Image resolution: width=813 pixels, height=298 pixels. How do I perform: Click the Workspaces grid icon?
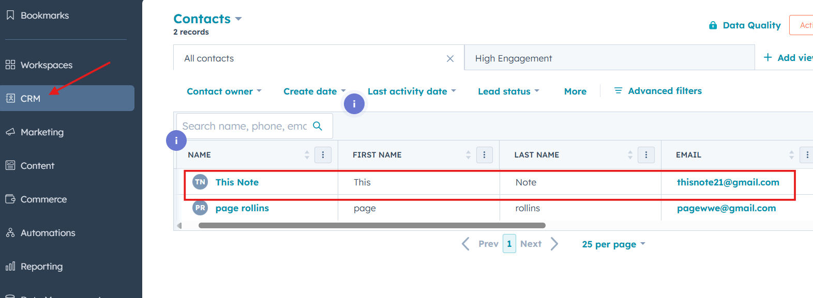tap(10, 65)
